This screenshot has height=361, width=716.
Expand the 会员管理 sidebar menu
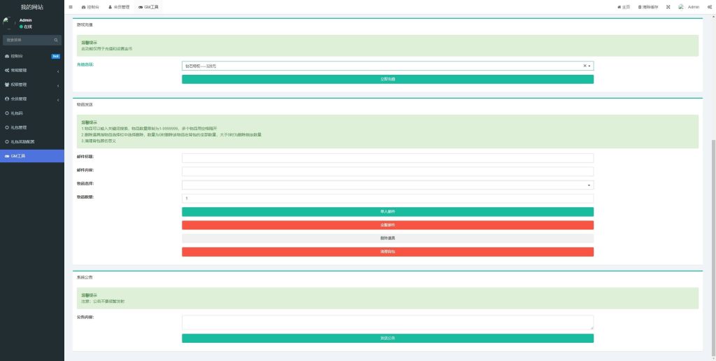(31, 99)
